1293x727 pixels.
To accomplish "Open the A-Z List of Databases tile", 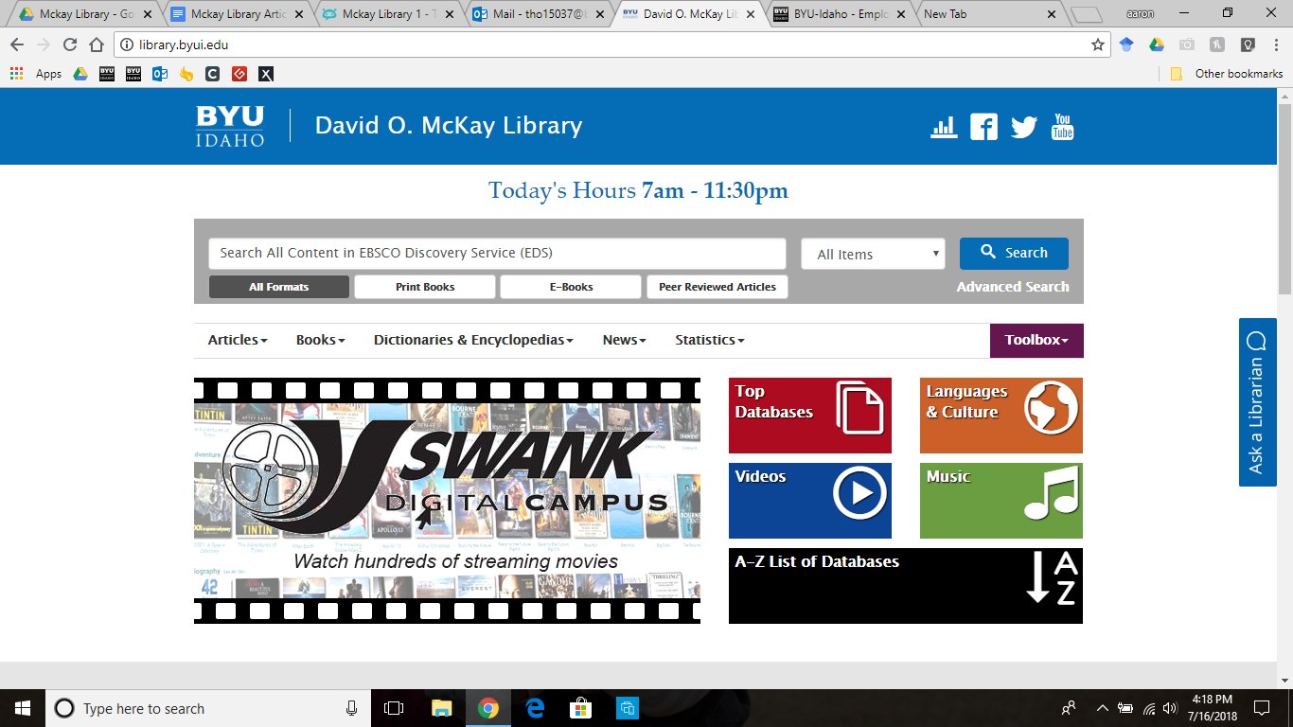I will click(x=906, y=586).
